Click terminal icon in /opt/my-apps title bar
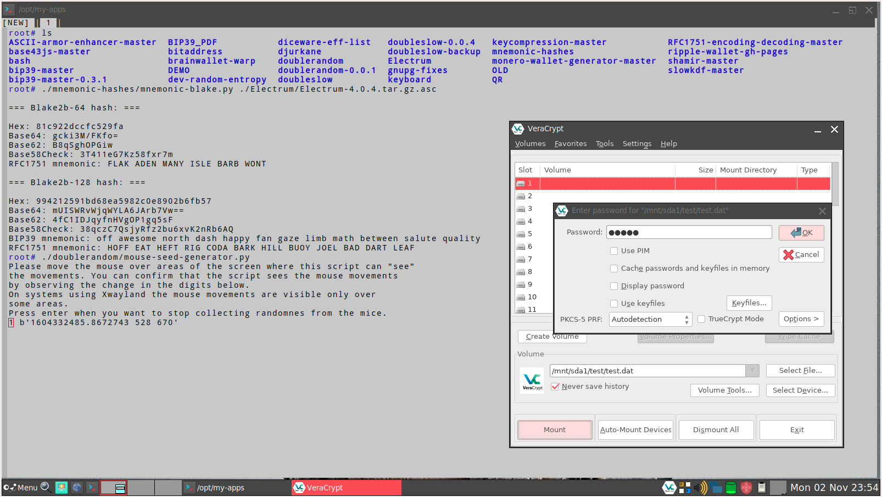The image size is (882, 497). (9, 9)
